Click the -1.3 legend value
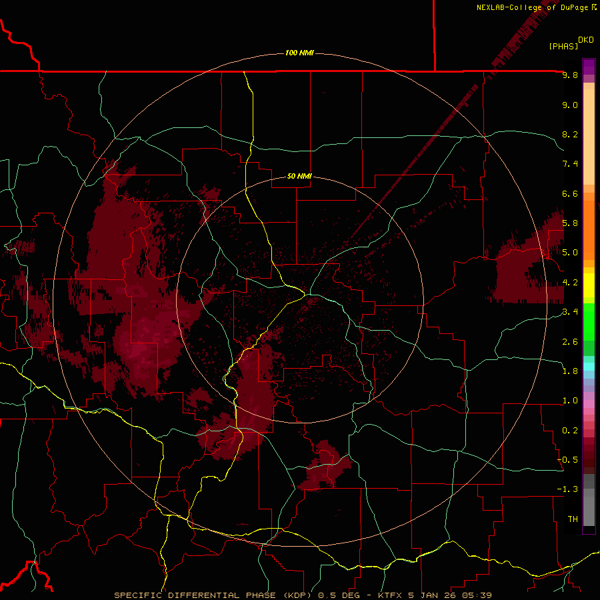The height and width of the screenshot is (600, 600). pyautogui.click(x=567, y=489)
